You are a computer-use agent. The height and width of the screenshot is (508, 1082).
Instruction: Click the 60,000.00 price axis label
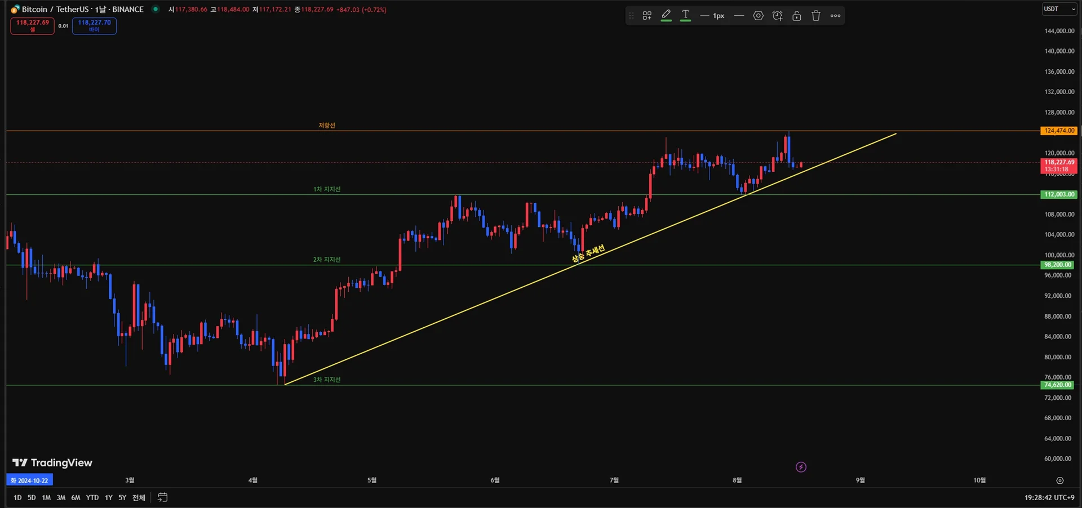(1058, 458)
